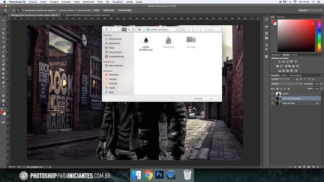Screen dimensions: 324x182
Task: Toggle Redimensionar janelas para ajuste checkbox
Action: [23, 10]
